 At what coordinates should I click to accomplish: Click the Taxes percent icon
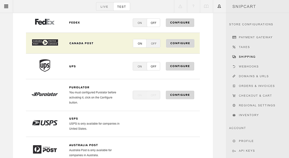[x=234, y=47]
